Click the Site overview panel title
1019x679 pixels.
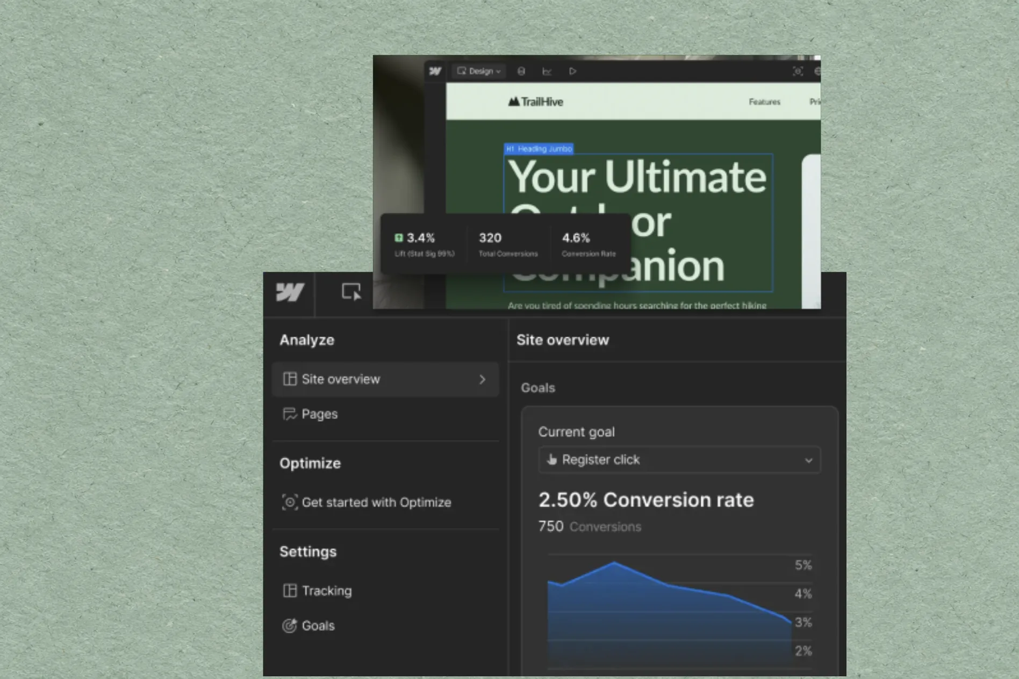click(x=563, y=340)
